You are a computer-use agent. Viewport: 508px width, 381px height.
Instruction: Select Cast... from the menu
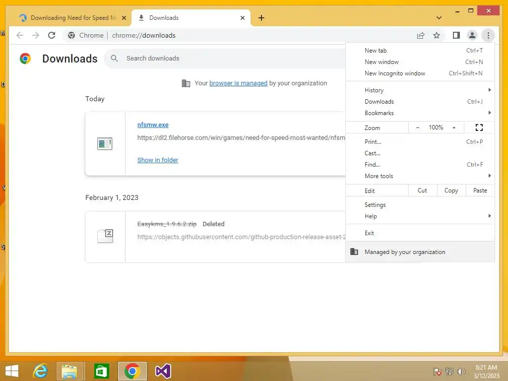pos(420,153)
